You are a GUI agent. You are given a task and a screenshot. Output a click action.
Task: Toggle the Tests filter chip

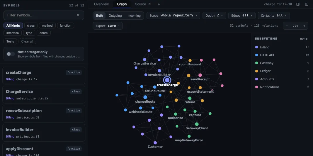click(x=10, y=41)
